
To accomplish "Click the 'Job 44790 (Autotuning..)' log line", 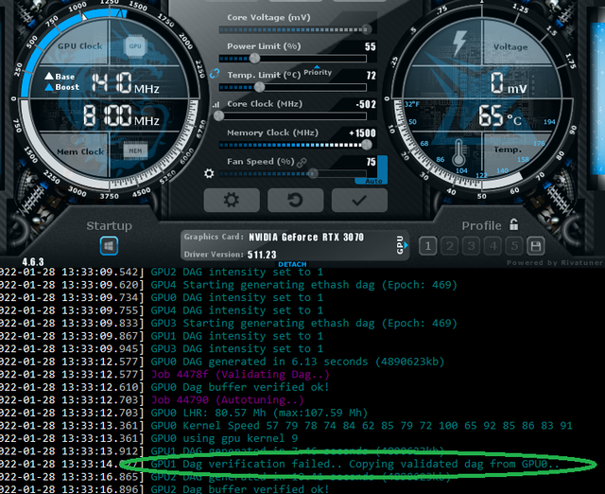I will (227, 399).
